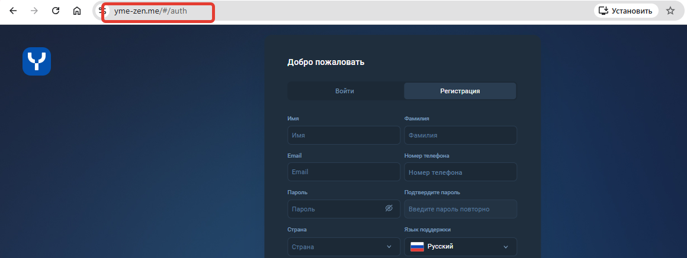Focus the Имя input field

click(344, 135)
